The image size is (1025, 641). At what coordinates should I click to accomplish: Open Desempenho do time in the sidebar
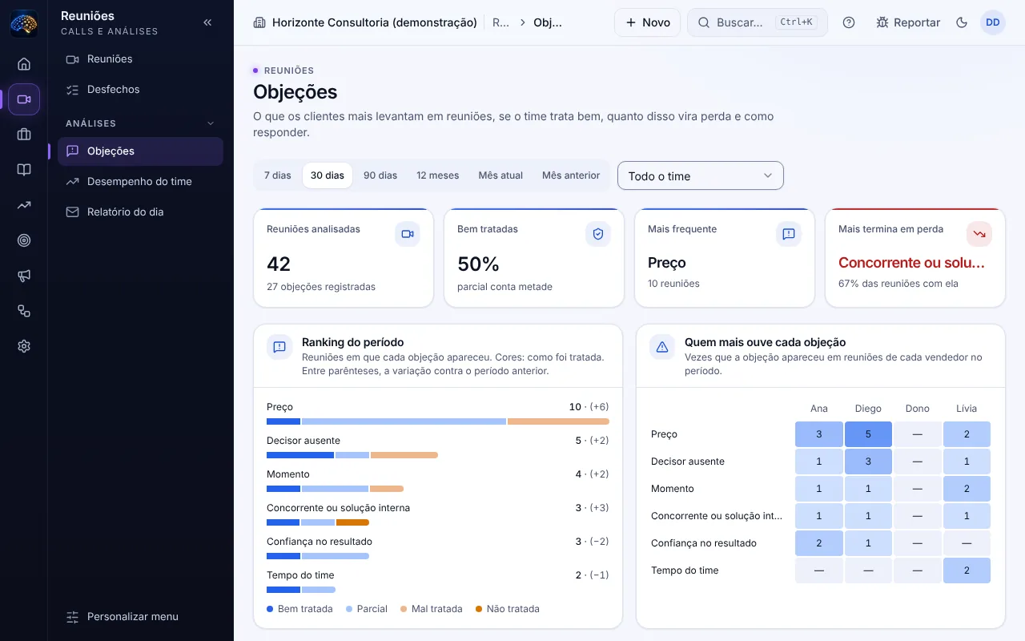click(140, 182)
